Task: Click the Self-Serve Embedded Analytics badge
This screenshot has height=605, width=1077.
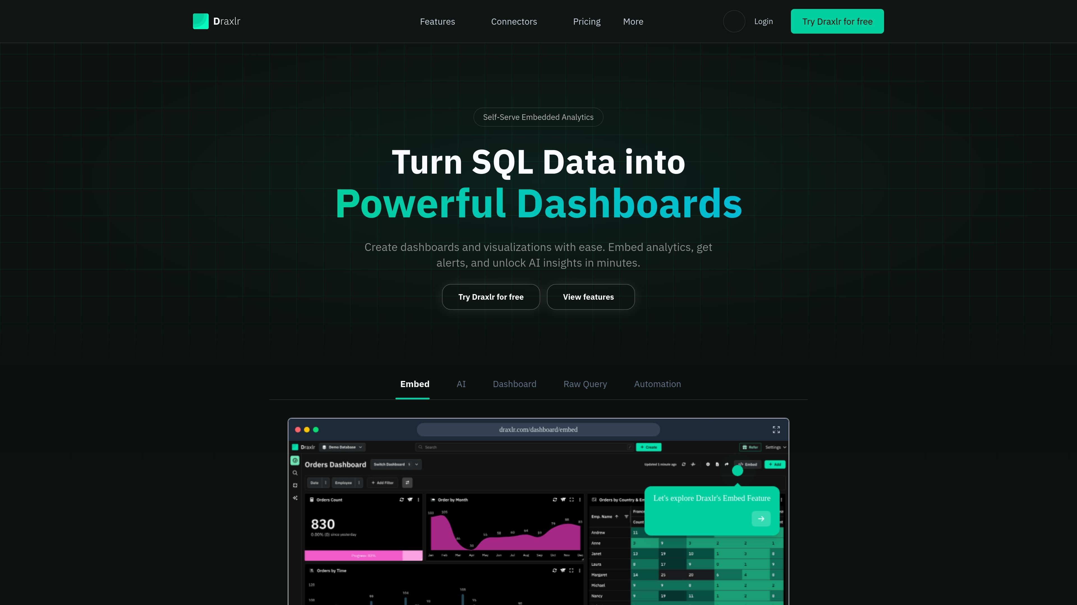Action: pos(538,117)
